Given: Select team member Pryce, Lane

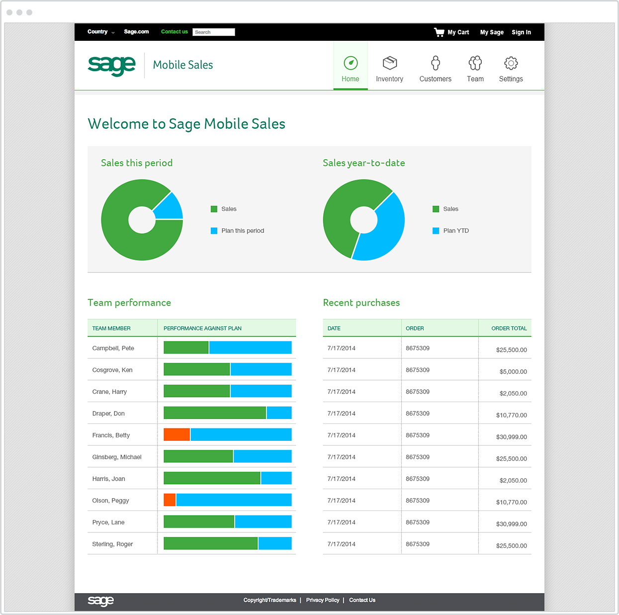Looking at the screenshot, I should pos(108,522).
